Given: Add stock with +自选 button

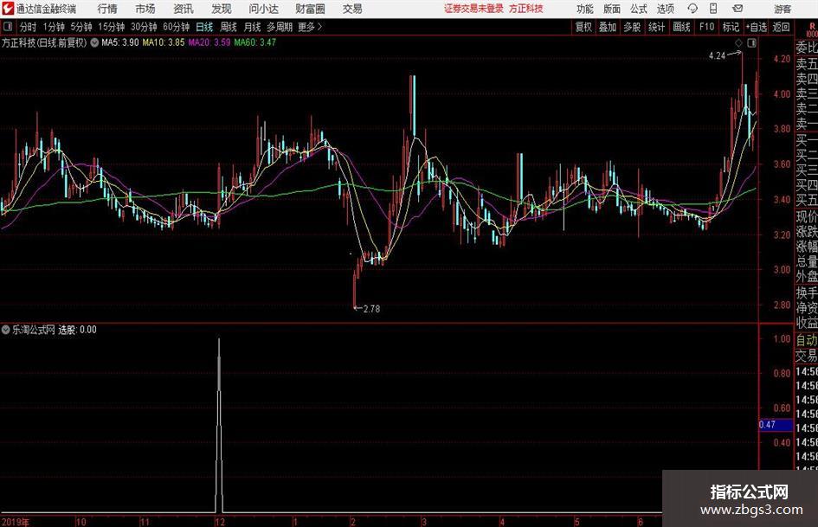Looking at the screenshot, I should (x=757, y=27).
